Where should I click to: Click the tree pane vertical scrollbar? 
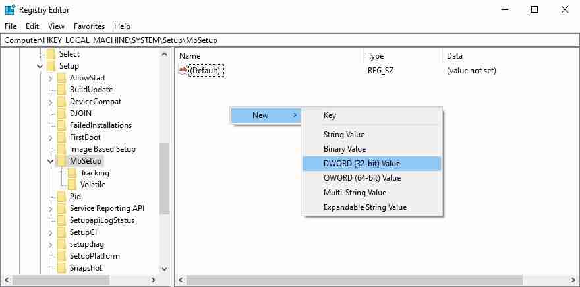[x=164, y=178]
